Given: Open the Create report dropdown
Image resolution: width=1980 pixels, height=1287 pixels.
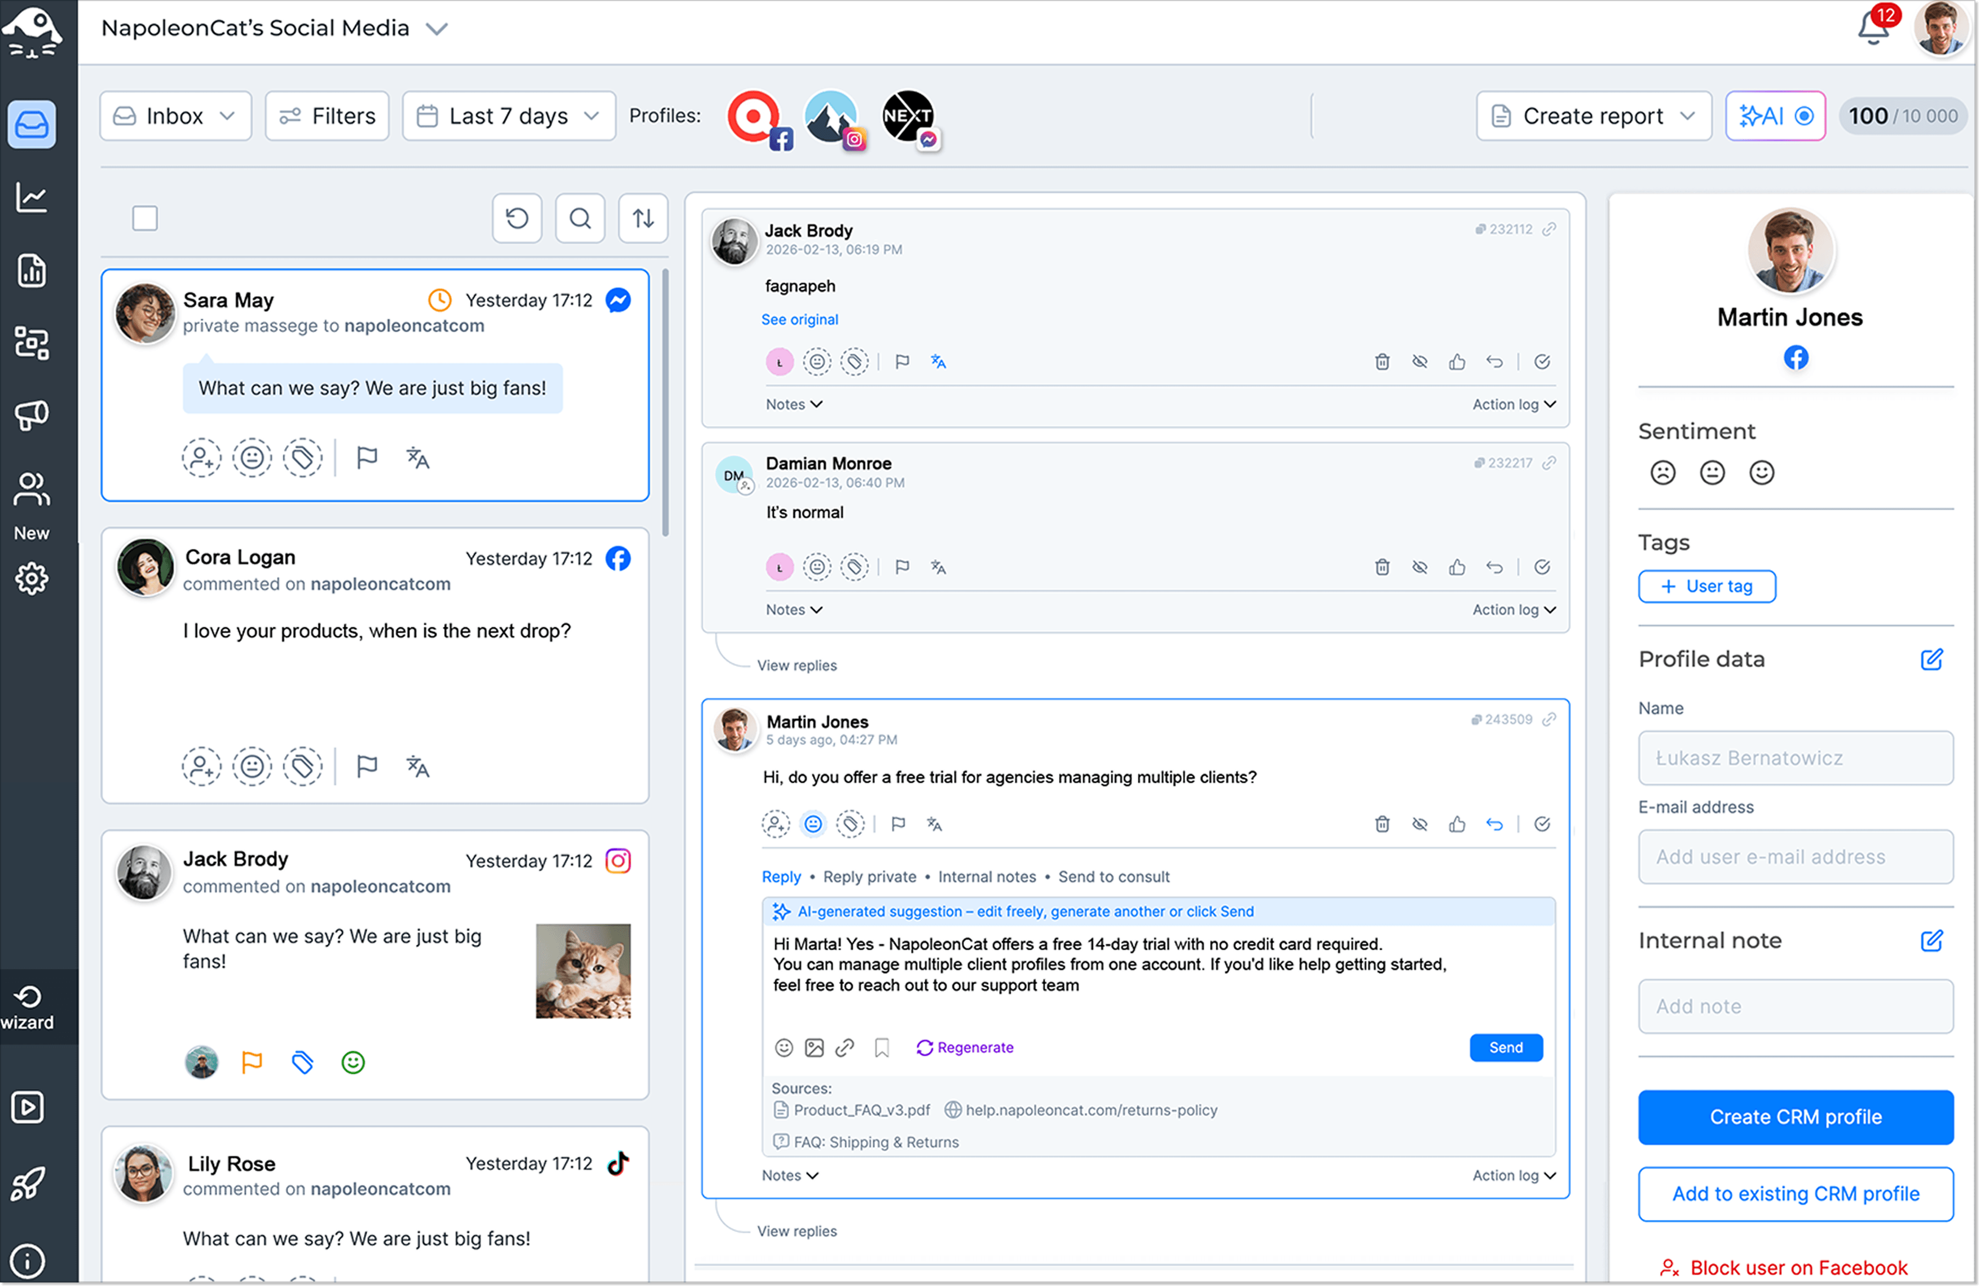Looking at the screenshot, I should click(1593, 116).
